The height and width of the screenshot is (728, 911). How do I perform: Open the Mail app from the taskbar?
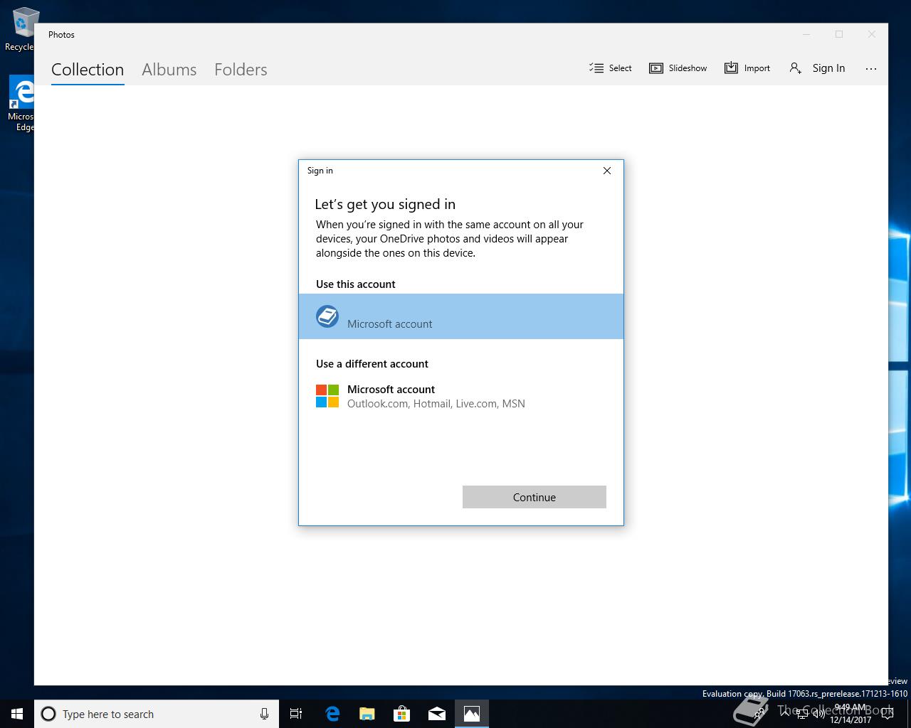(x=437, y=714)
